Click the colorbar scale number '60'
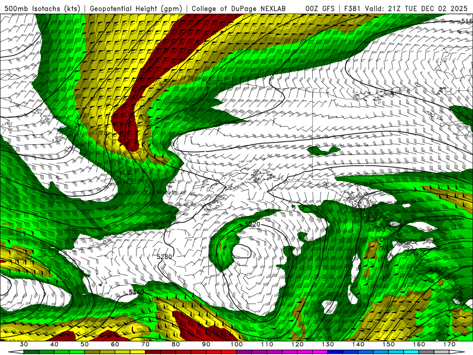Screen dimensions: 473x355 point(115,344)
